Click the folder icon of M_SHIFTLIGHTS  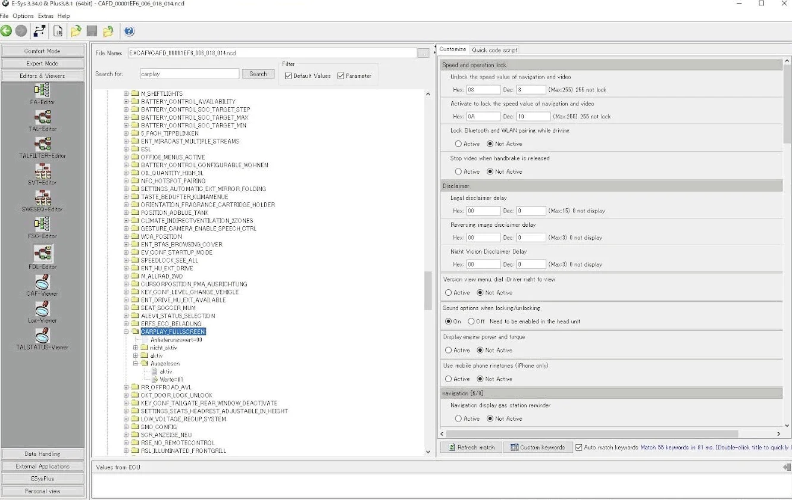click(x=135, y=93)
